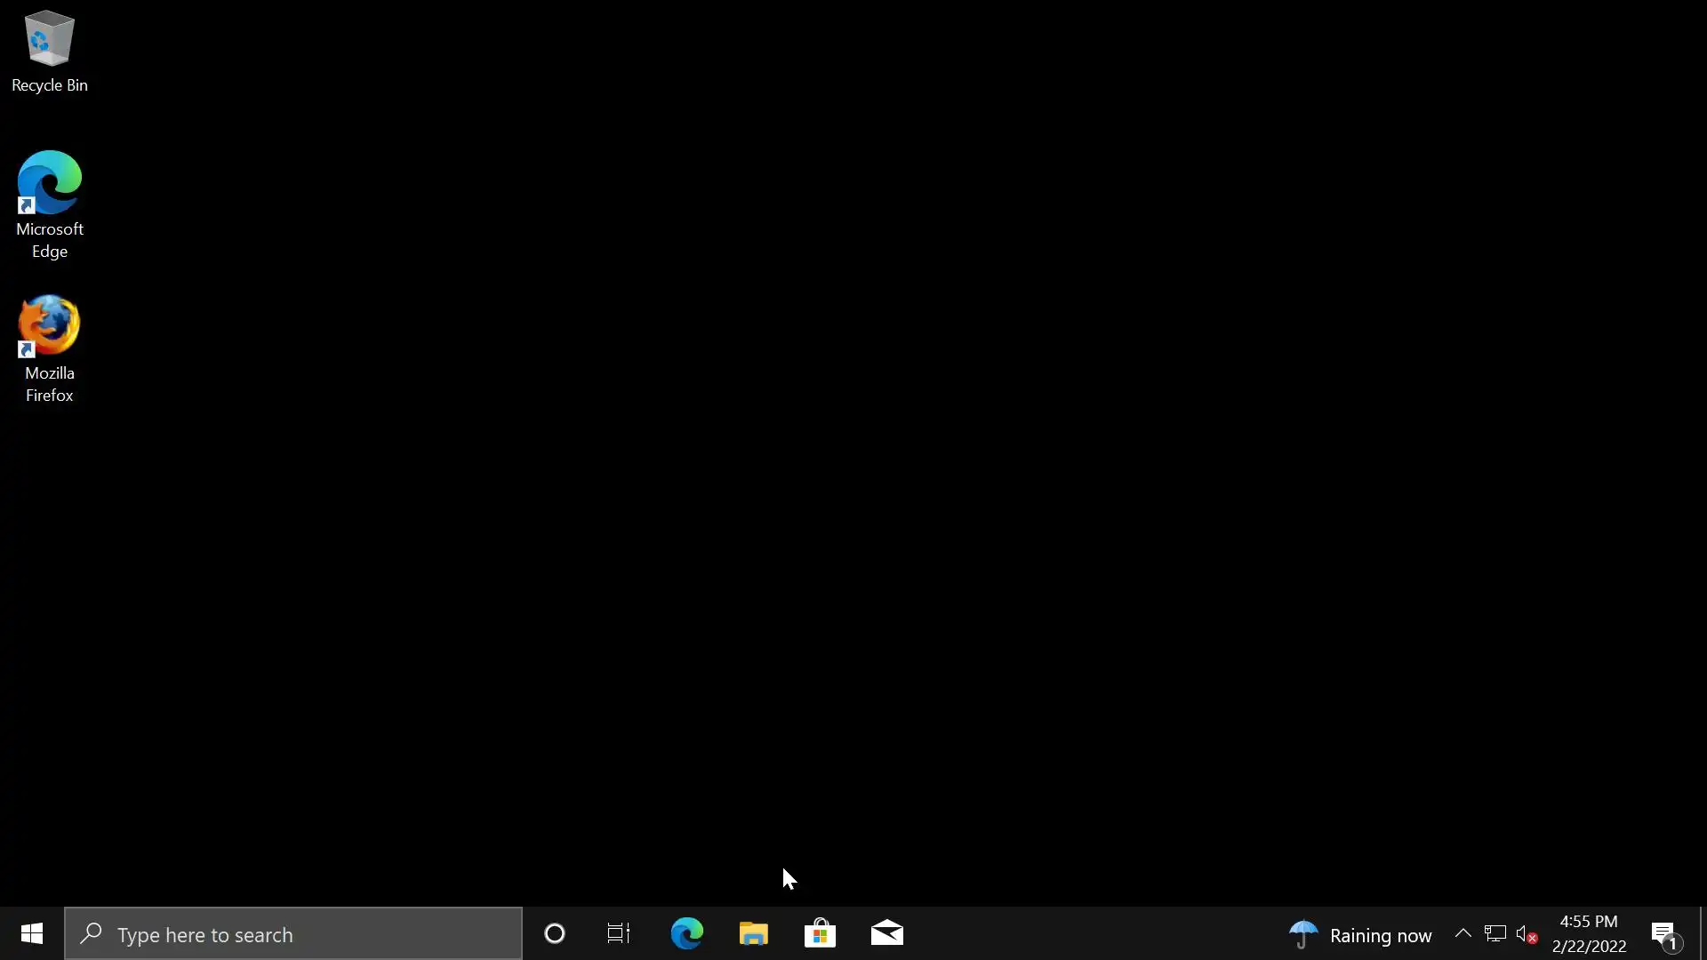Open Cortana circle icon in taskbar
Image resolution: width=1707 pixels, height=960 pixels.
(x=554, y=933)
